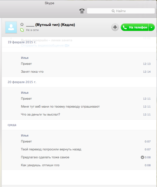Click the Найти search field

point(121,11)
